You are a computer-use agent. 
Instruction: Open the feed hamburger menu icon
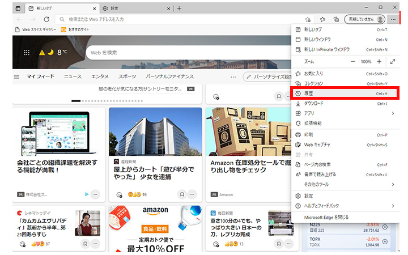pyautogui.click(x=16, y=76)
